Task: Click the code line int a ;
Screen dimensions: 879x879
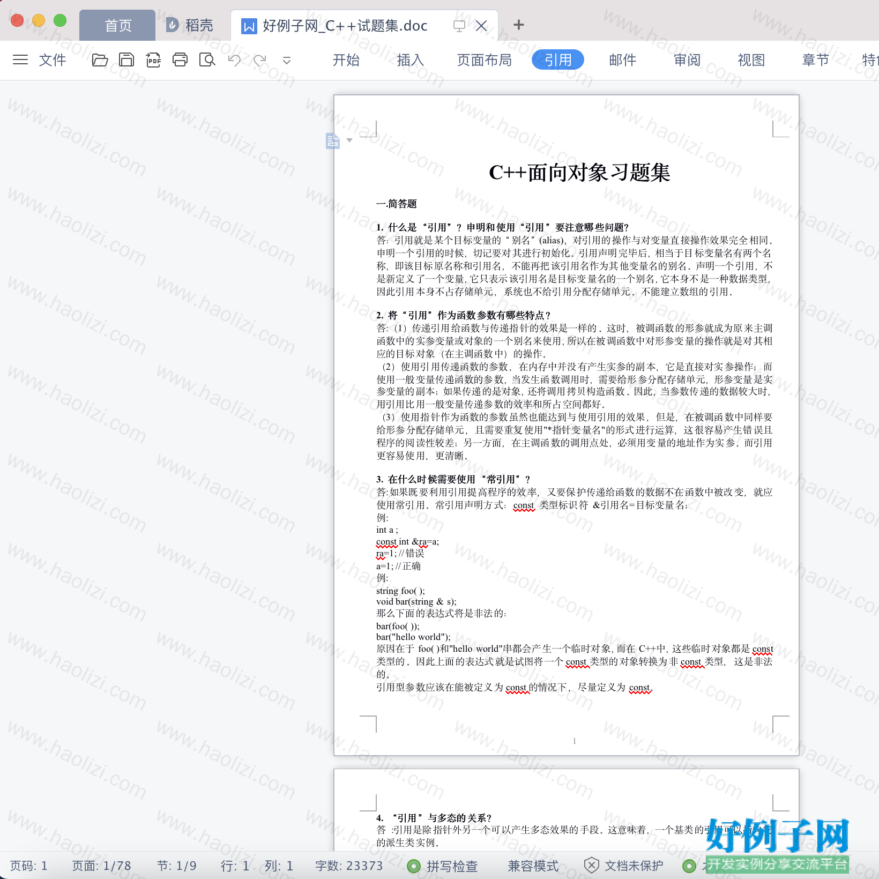Action: (387, 530)
